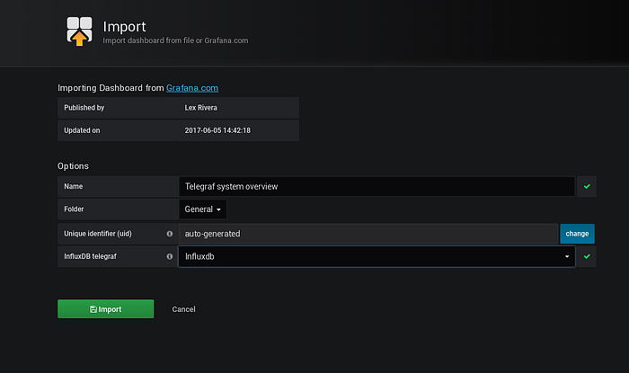
Task: Click the green checkmark beside Name field
Action: pyautogui.click(x=587, y=187)
